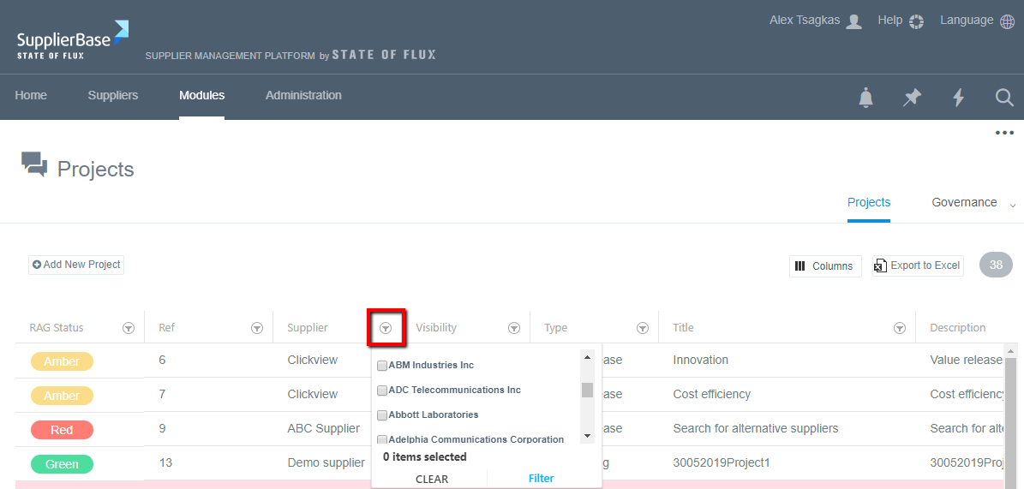Screen dimensions: 1024x489
Task: Tick the ADC Telecommunications Inc checkbox
Action: click(x=382, y=391)
